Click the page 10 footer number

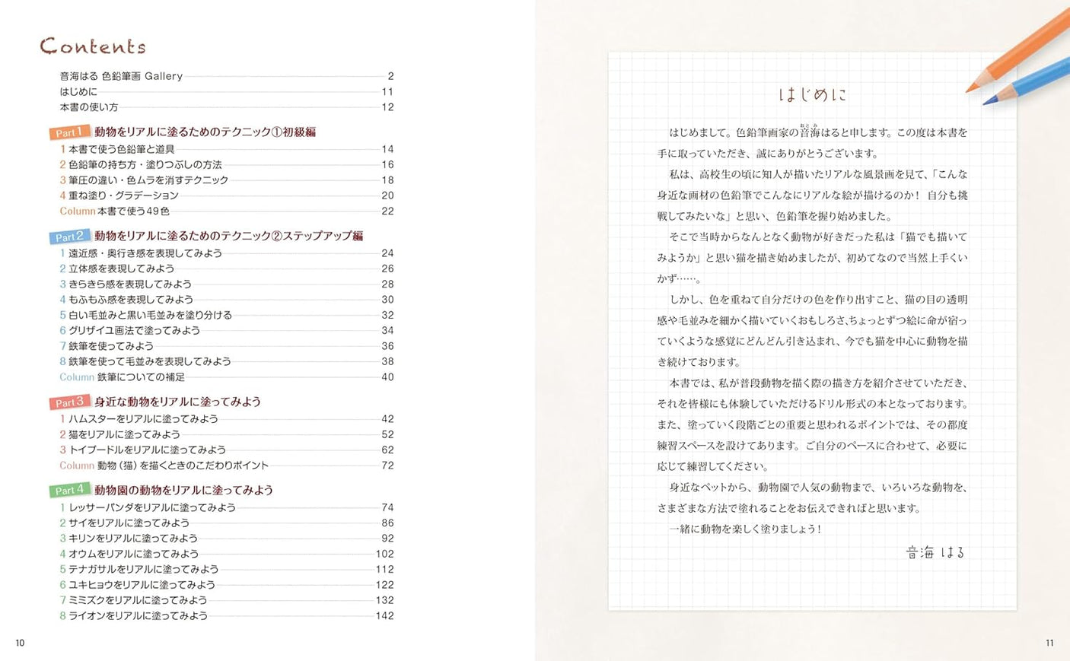click(x=20, y=644)
